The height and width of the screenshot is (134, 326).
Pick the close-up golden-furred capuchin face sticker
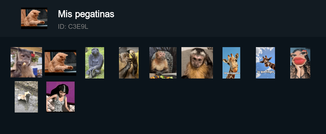pos(197,63)
